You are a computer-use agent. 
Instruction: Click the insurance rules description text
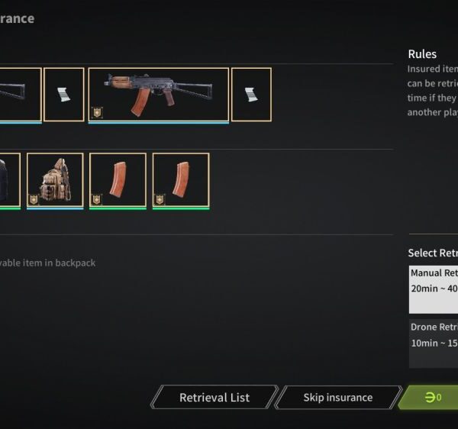click(x=433, y=91)
